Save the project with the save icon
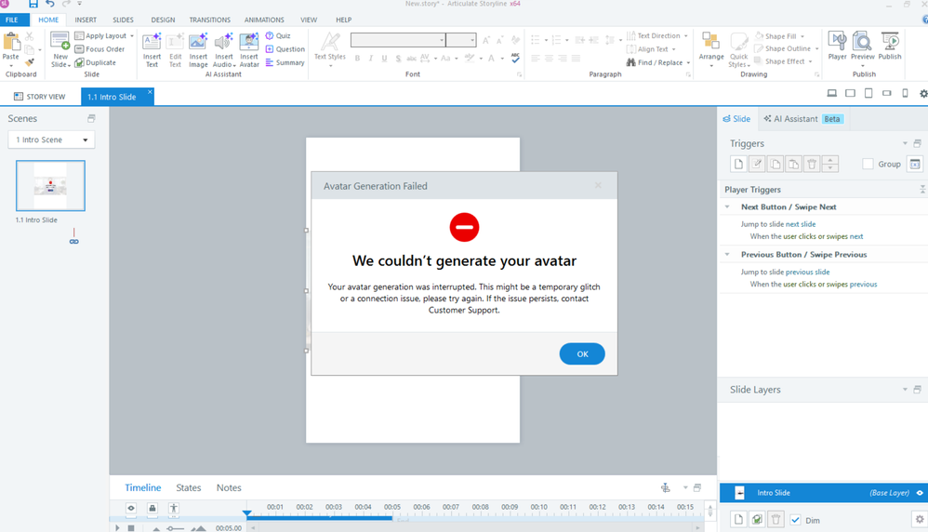Screen dimensions: 928x532 click(33, 4)
